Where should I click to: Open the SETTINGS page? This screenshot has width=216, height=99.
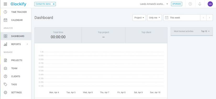click(x=16, y=92)
